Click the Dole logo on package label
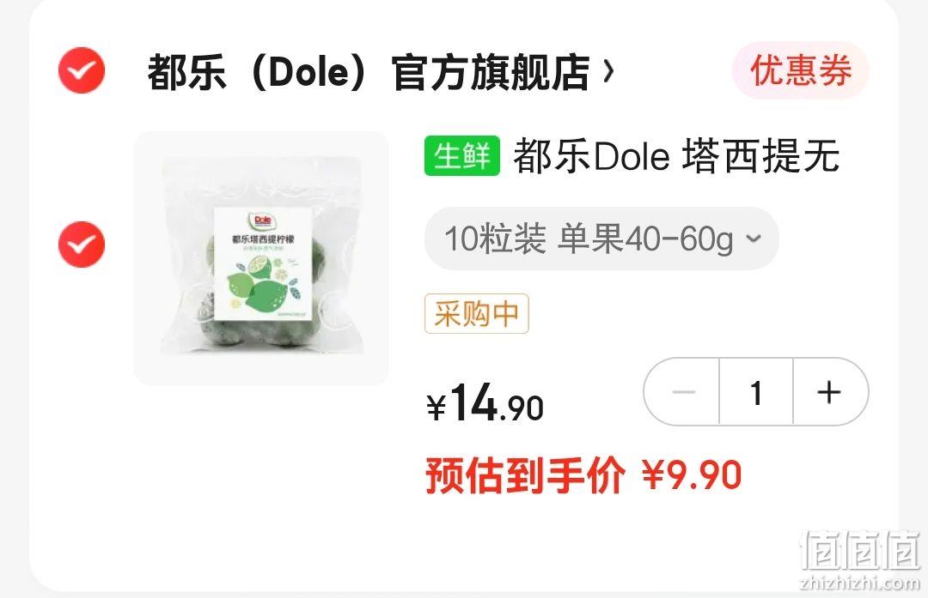The height and width of the screenshot is (598, 928). point(262,221)
